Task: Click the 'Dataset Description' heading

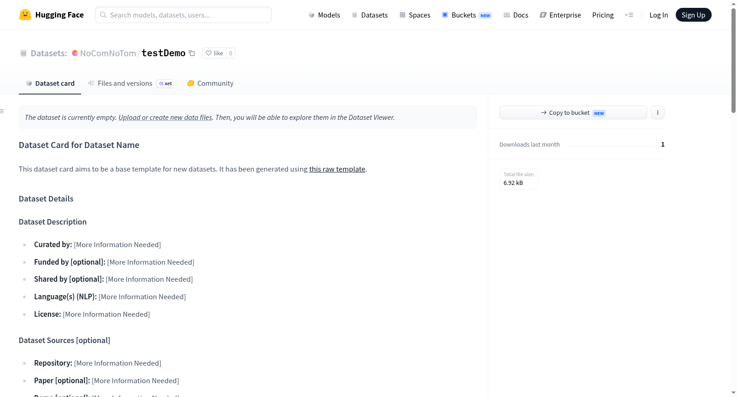Action: click(x=53, y=222)
